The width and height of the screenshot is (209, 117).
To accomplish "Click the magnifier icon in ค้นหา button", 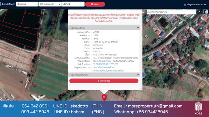I will pyautogui.click(x=92, y=4).
